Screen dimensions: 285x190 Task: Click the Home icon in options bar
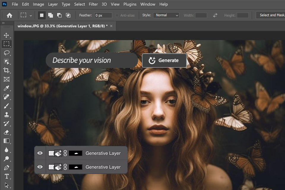(9, 15)
